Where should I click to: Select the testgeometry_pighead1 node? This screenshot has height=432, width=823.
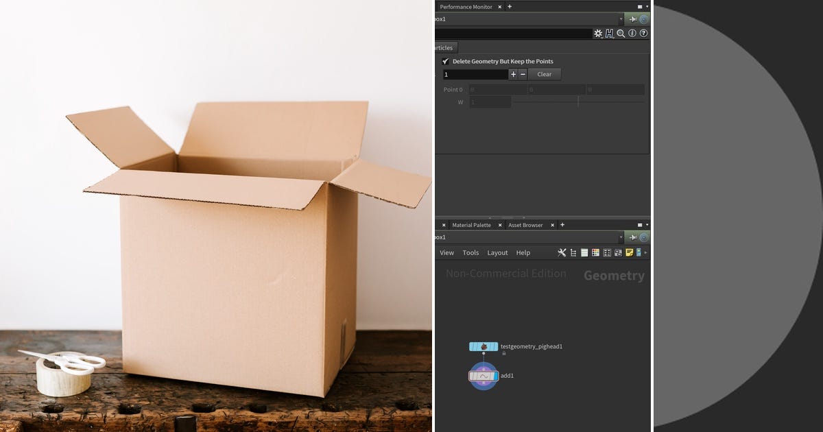click(x=484, y=346)
